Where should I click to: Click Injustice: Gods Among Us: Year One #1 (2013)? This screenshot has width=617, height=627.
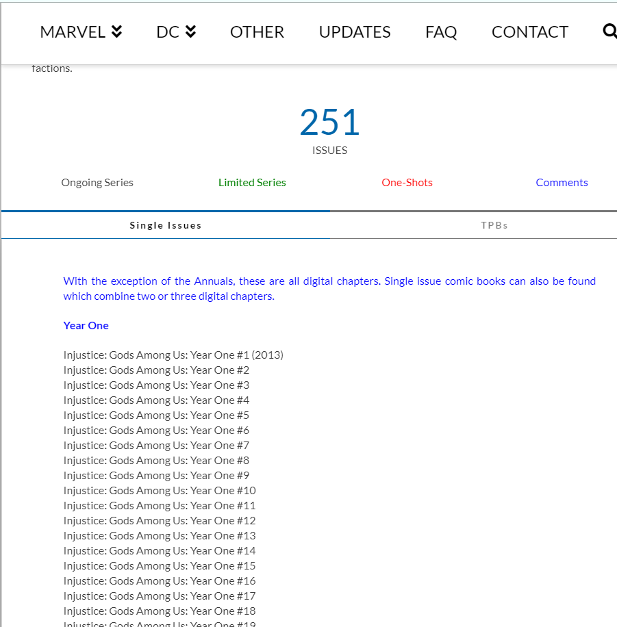[173, 355]
